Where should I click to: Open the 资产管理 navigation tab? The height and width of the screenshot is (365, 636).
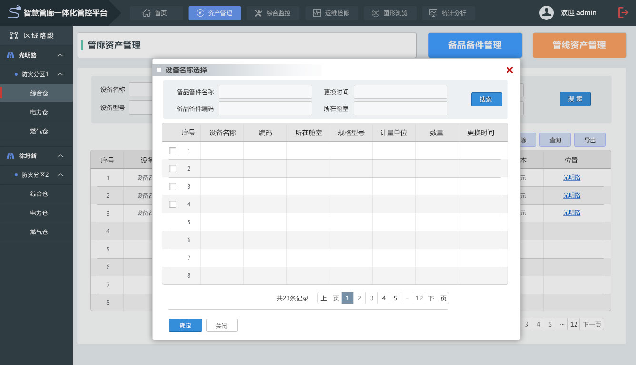coord(215,13)
